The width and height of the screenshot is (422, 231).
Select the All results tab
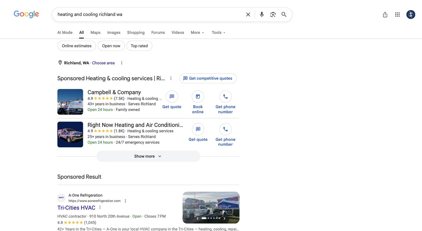(x=81, y=33)
